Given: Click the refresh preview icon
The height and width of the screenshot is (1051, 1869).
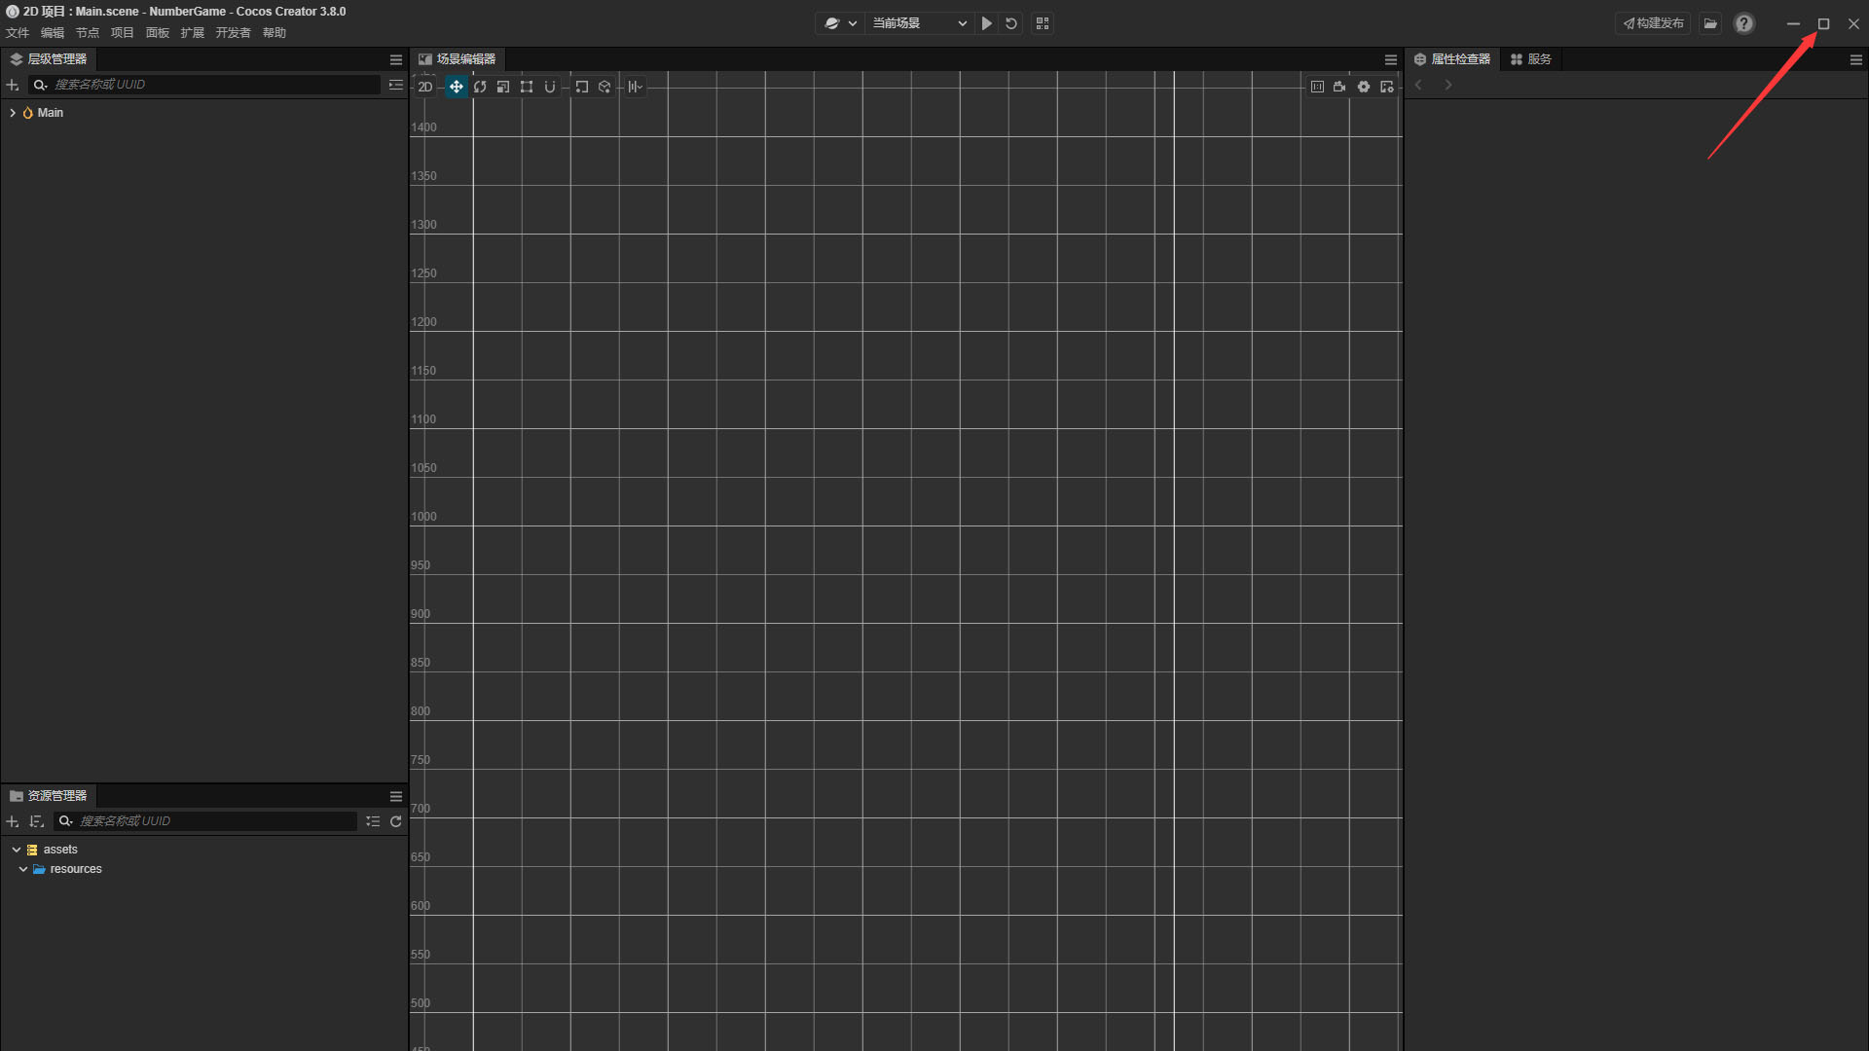Looking at the screenshot, I should tap(1011, 23).
